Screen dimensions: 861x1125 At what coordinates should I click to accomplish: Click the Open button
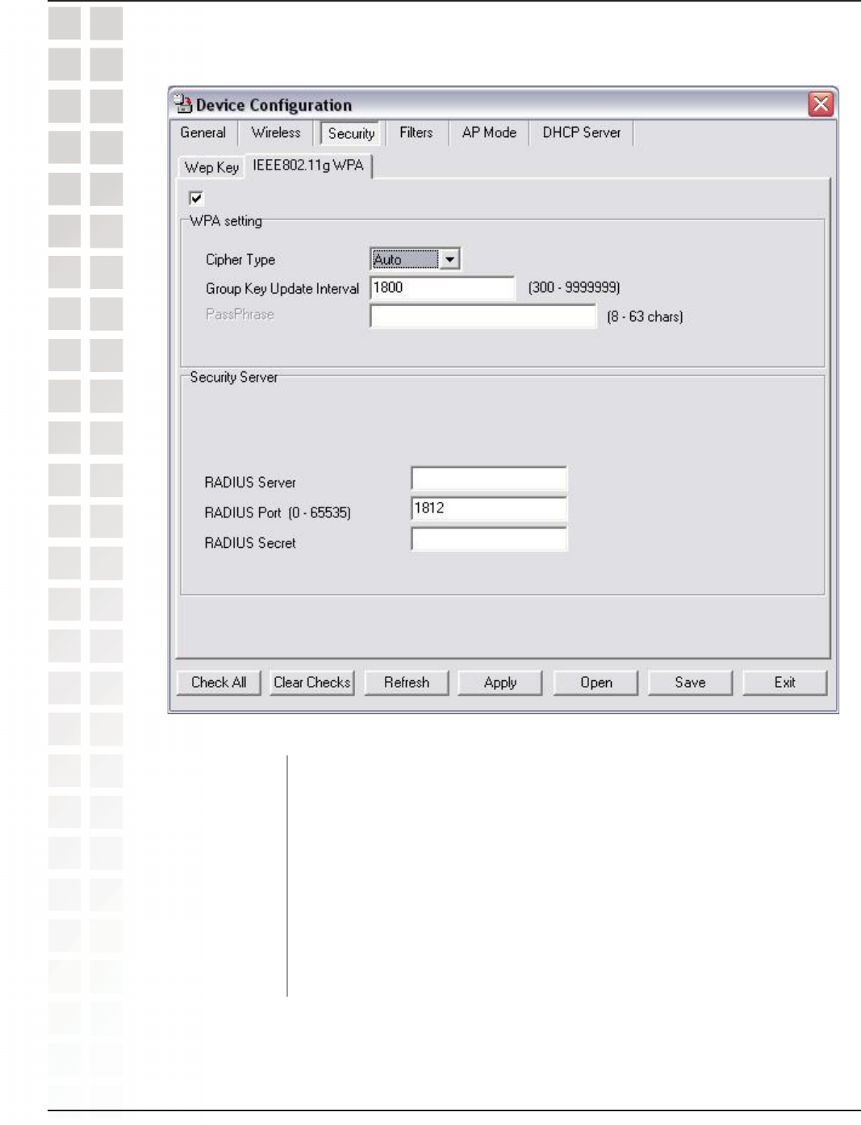[596, 682]
